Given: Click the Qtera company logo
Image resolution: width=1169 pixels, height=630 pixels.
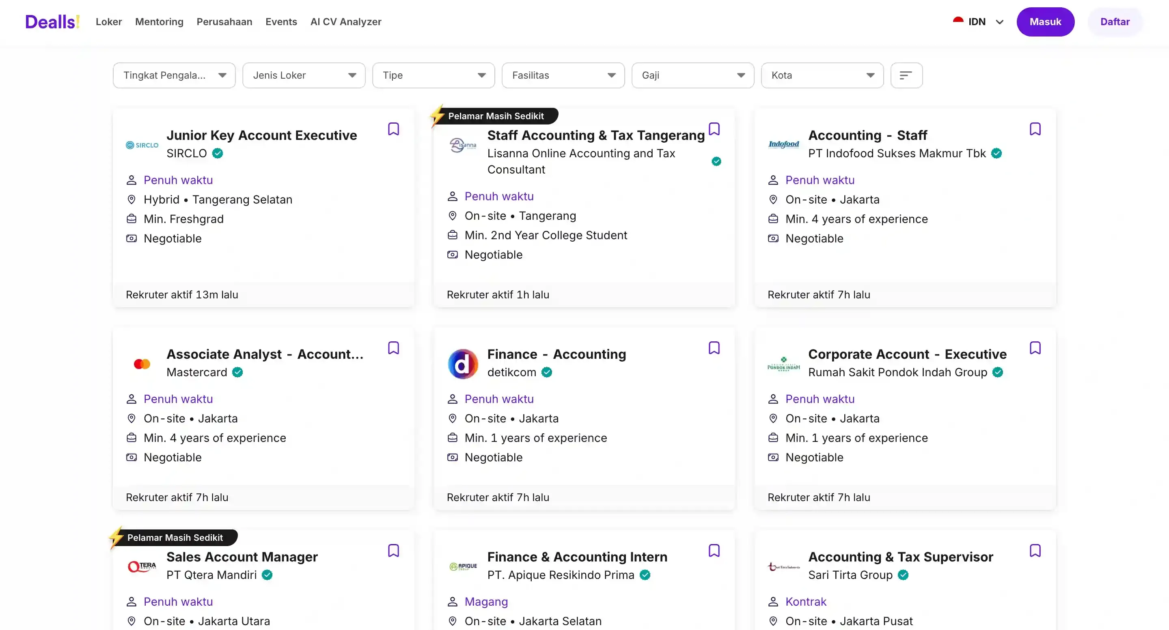Looking at the screenshot, I should click(142, 566).
